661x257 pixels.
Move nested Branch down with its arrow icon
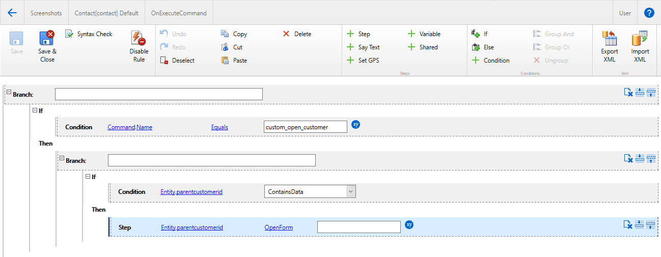click(x=640, y=158)
